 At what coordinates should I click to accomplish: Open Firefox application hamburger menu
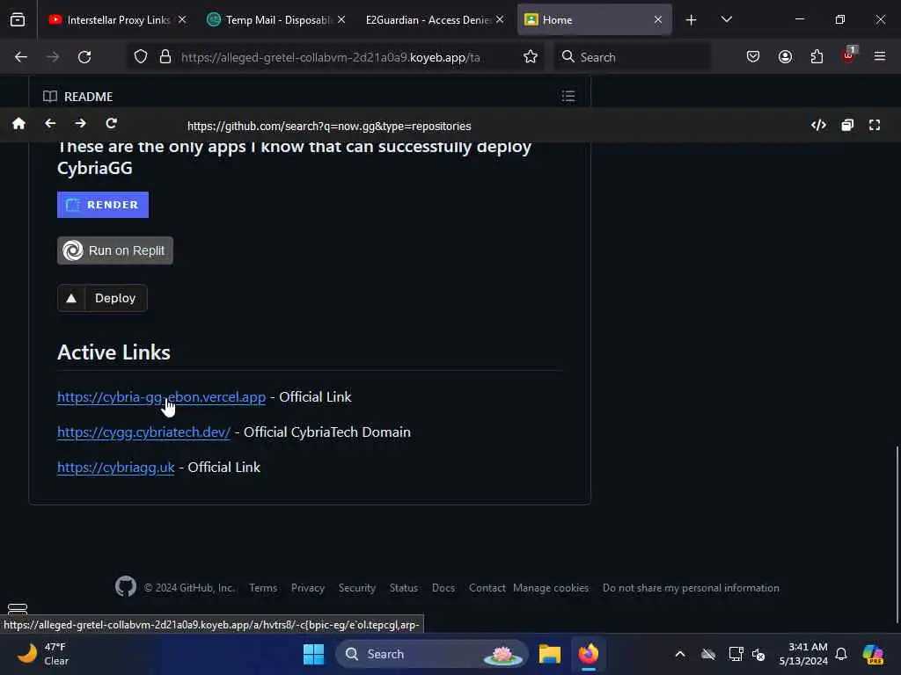[x=880, y=56]
